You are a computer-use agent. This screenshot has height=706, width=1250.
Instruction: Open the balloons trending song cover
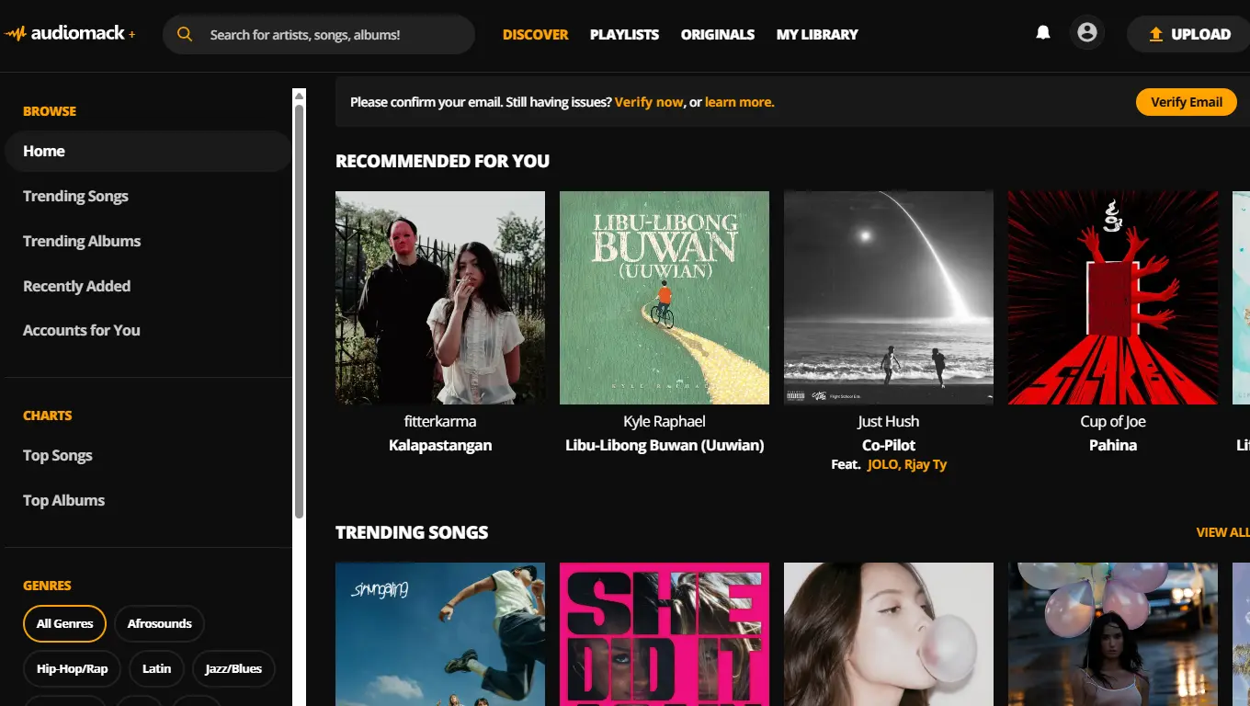1113,634
